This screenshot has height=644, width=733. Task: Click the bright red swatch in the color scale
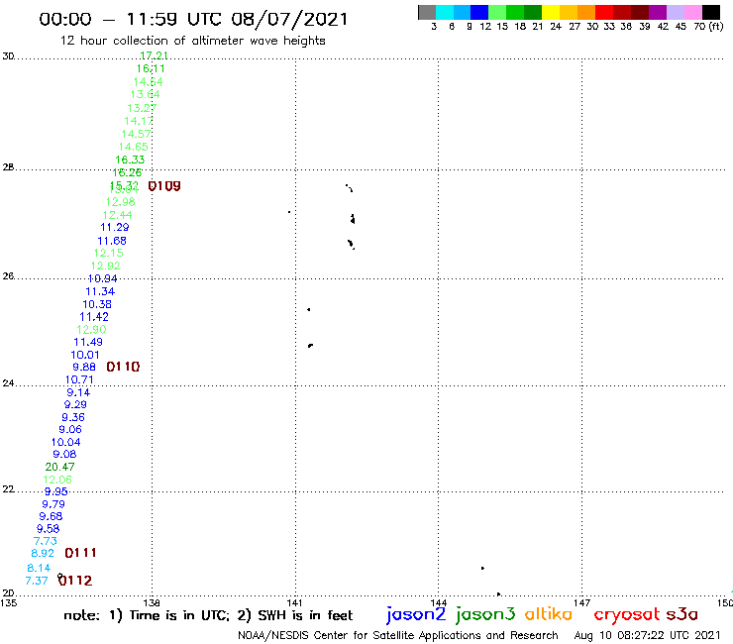coord(604,12)
